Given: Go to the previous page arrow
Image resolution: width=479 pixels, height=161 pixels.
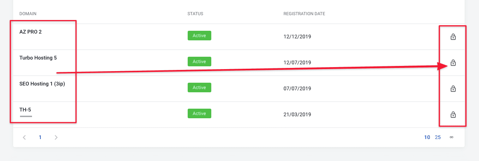Looking at the screenshot, I should pos(24,137).
